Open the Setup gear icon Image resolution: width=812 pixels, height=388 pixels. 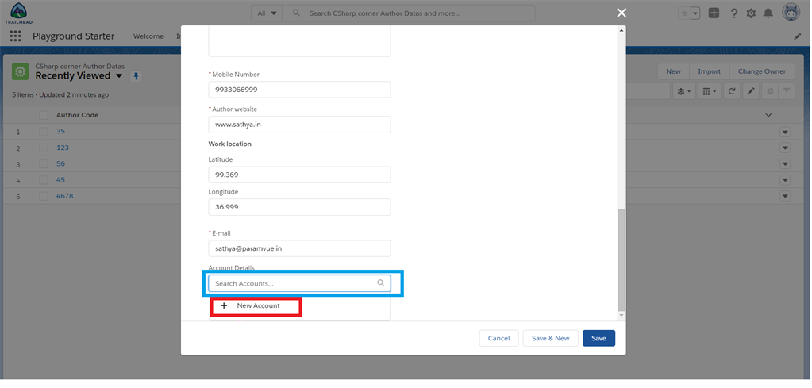[x=751, y=13]
